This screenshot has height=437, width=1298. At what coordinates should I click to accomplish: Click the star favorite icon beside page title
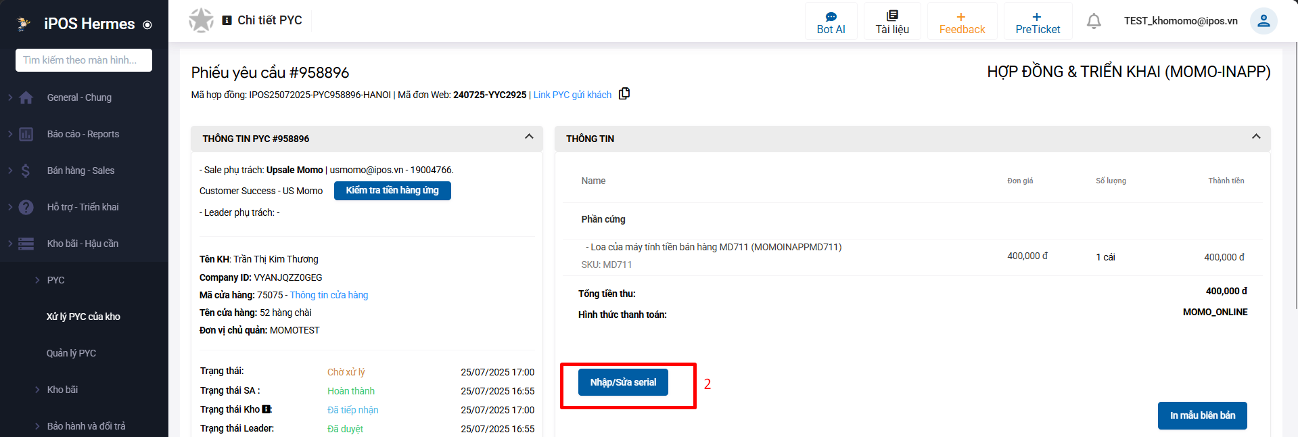pyautogui.click(x=201, y=20)
